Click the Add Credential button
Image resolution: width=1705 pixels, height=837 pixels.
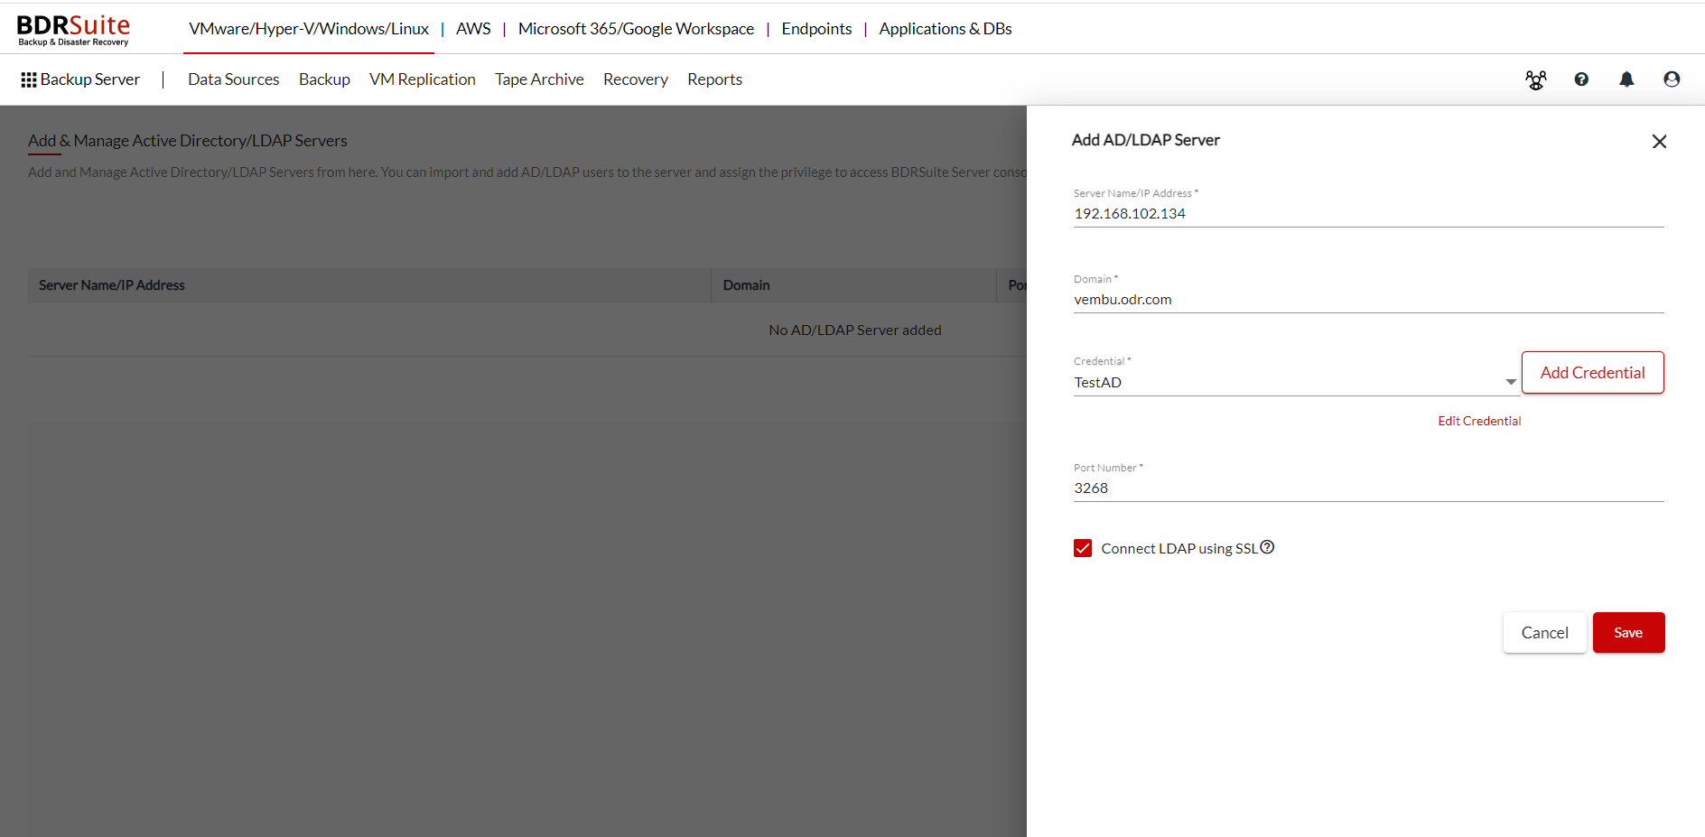tap(1593, 373)
